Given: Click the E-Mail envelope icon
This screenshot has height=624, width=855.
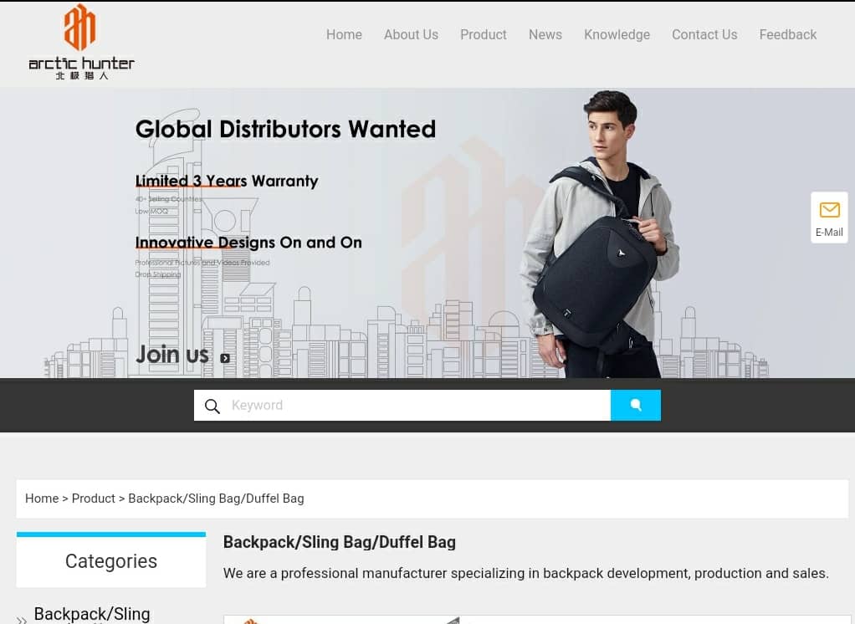Looking at the screenshot, I should coord(829,210).
